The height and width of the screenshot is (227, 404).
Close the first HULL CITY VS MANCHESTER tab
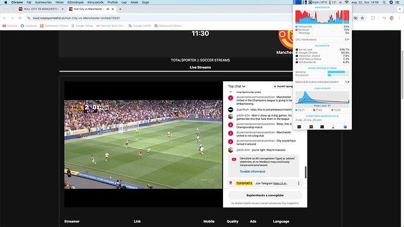[63, 9]
